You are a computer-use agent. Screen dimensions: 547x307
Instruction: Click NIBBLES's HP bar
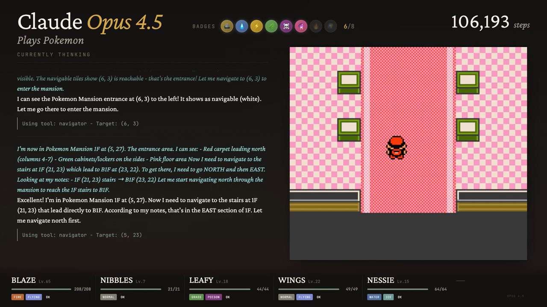131,289
